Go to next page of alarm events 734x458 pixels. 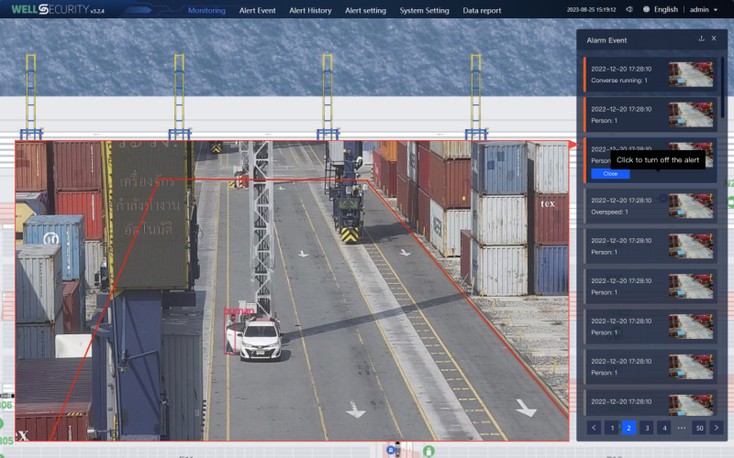[717, 427]
